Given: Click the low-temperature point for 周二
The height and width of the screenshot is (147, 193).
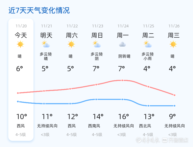Looking at the screenshot, I should (x=148, y=106).
